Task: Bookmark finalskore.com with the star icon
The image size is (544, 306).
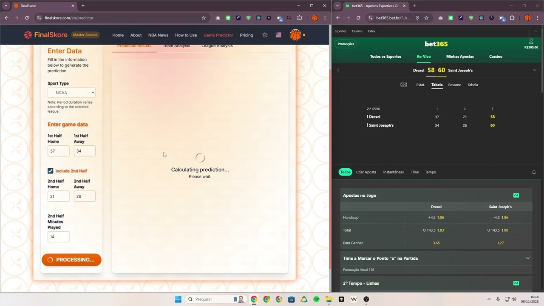Action: (204, 18)
